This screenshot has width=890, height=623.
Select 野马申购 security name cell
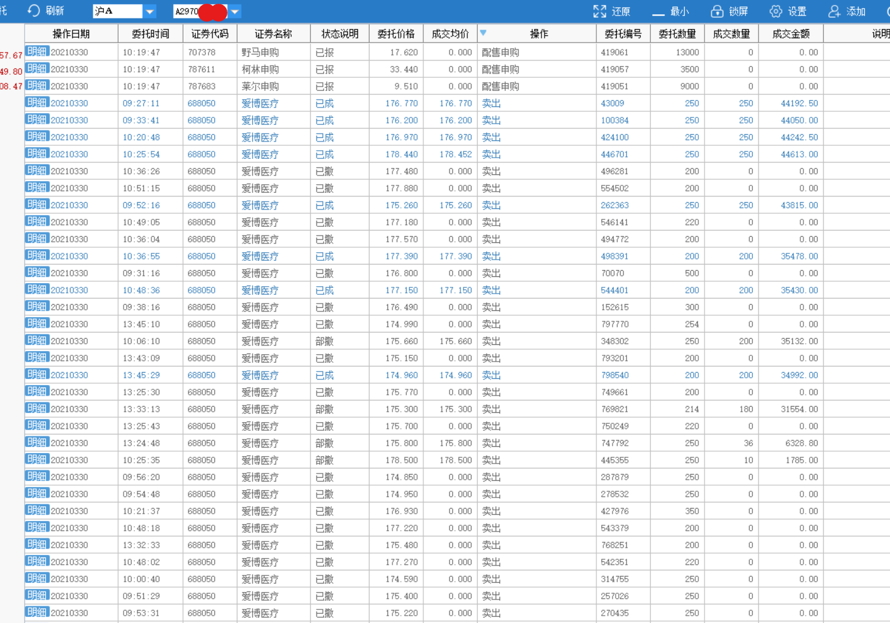pyautogui.click(x=273, y=53)
